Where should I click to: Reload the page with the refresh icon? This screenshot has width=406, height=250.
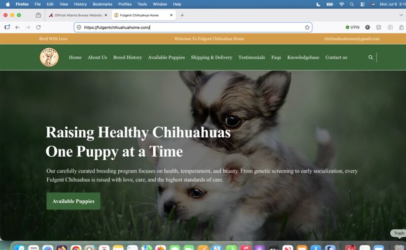pos(39,27)
